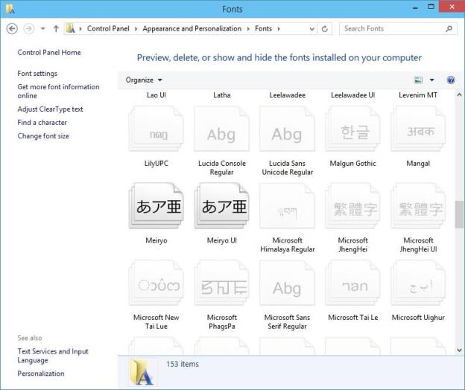The height and width of the screenshot is (390, 465).
Task: Select the Microsoft PhagsPa font icon
Action: coord(222,283)
